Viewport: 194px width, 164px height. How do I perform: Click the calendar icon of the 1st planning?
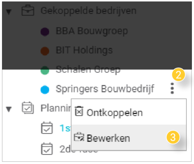coord(47,128)
